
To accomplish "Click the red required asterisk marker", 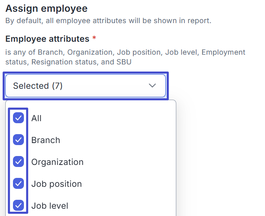I will click(94, 39).
